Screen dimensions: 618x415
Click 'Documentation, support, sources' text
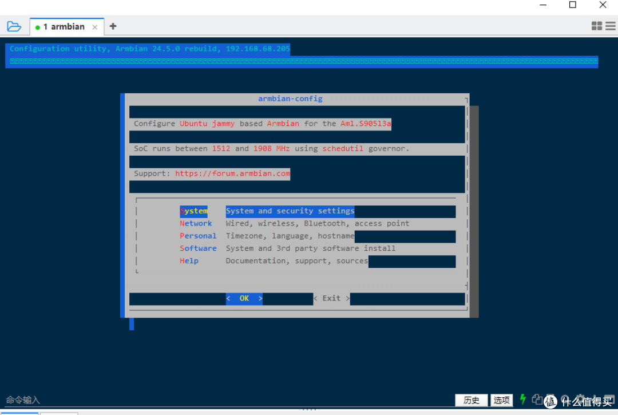point(297,261)
